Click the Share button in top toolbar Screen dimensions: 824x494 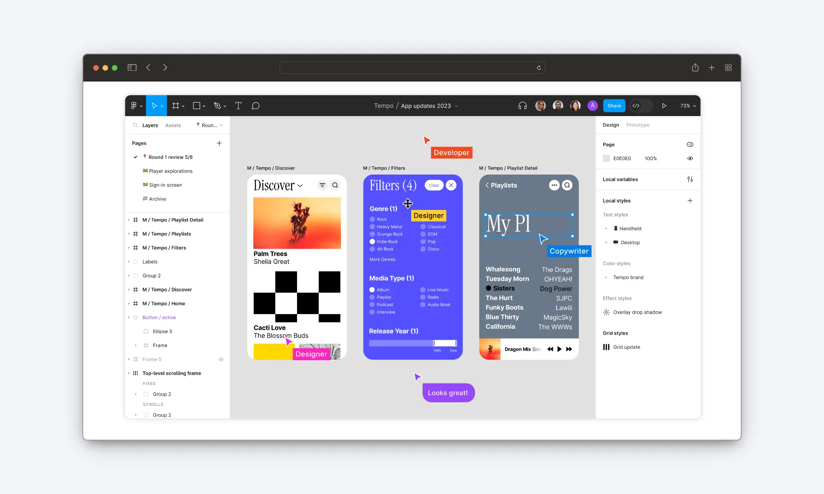pos(614,105)
